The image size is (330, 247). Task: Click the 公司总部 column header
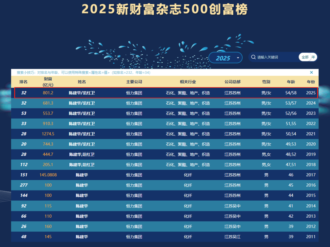click(232, 82)
